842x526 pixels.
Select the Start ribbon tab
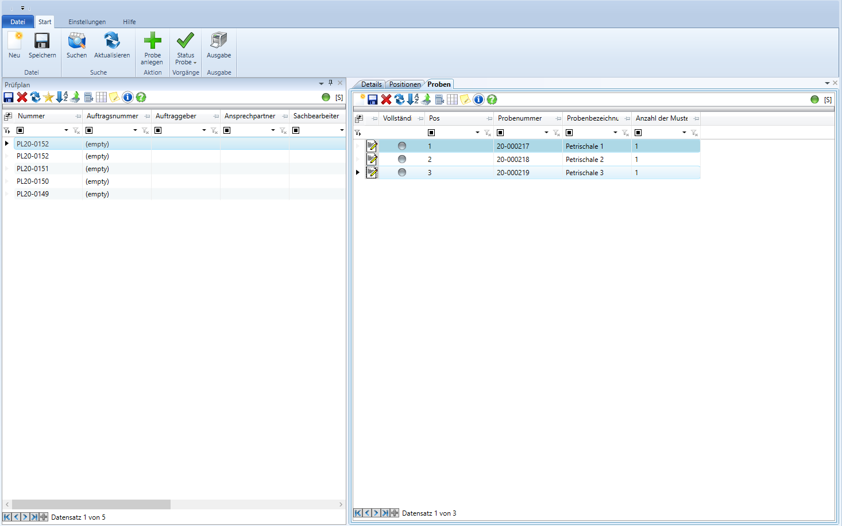coord(45,22)
